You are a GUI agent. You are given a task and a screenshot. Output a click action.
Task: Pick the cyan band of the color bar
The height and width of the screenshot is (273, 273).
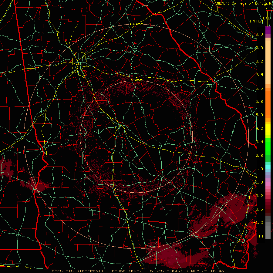(x=268, y=167)
